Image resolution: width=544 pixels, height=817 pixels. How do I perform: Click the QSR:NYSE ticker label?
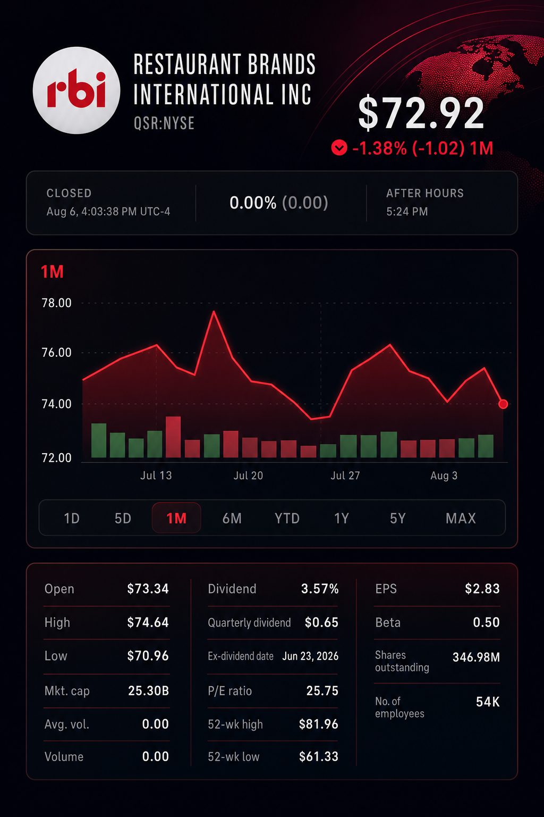[164, 123]
